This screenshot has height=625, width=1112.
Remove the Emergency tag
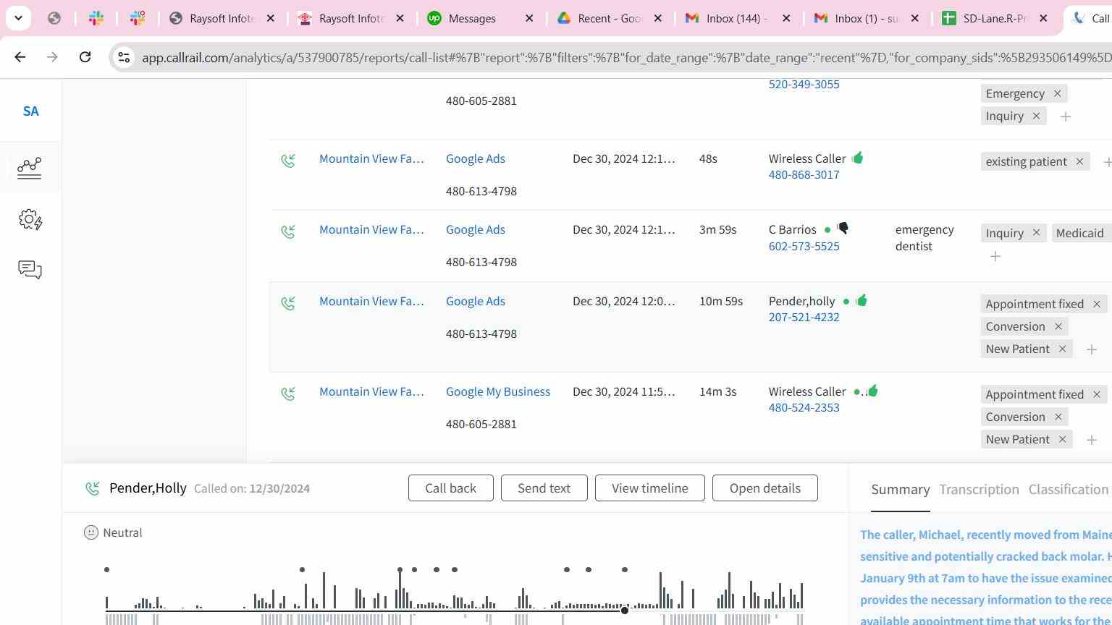1057,93
